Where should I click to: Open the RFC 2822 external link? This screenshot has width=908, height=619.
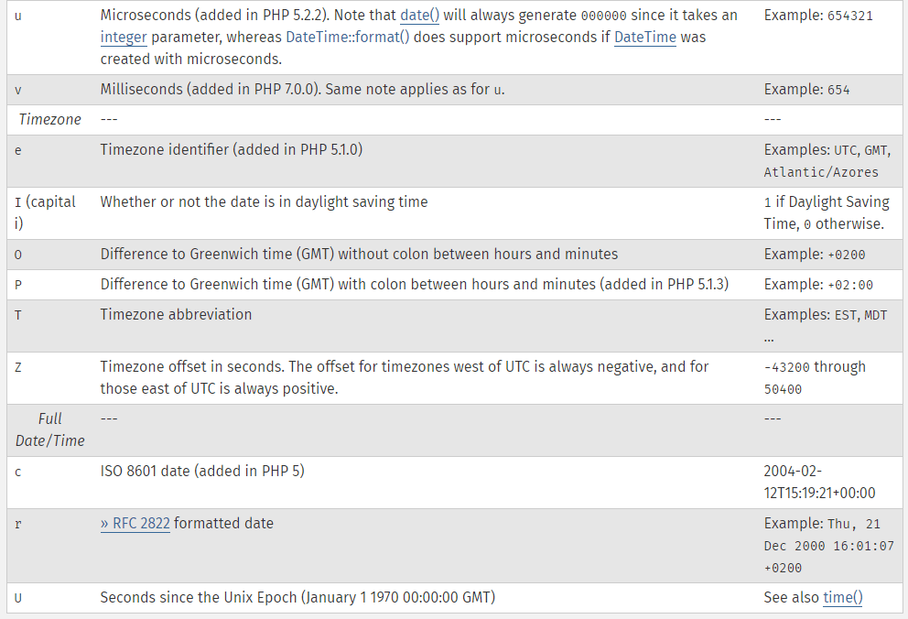pyautogui.click(x=135, y=524)
